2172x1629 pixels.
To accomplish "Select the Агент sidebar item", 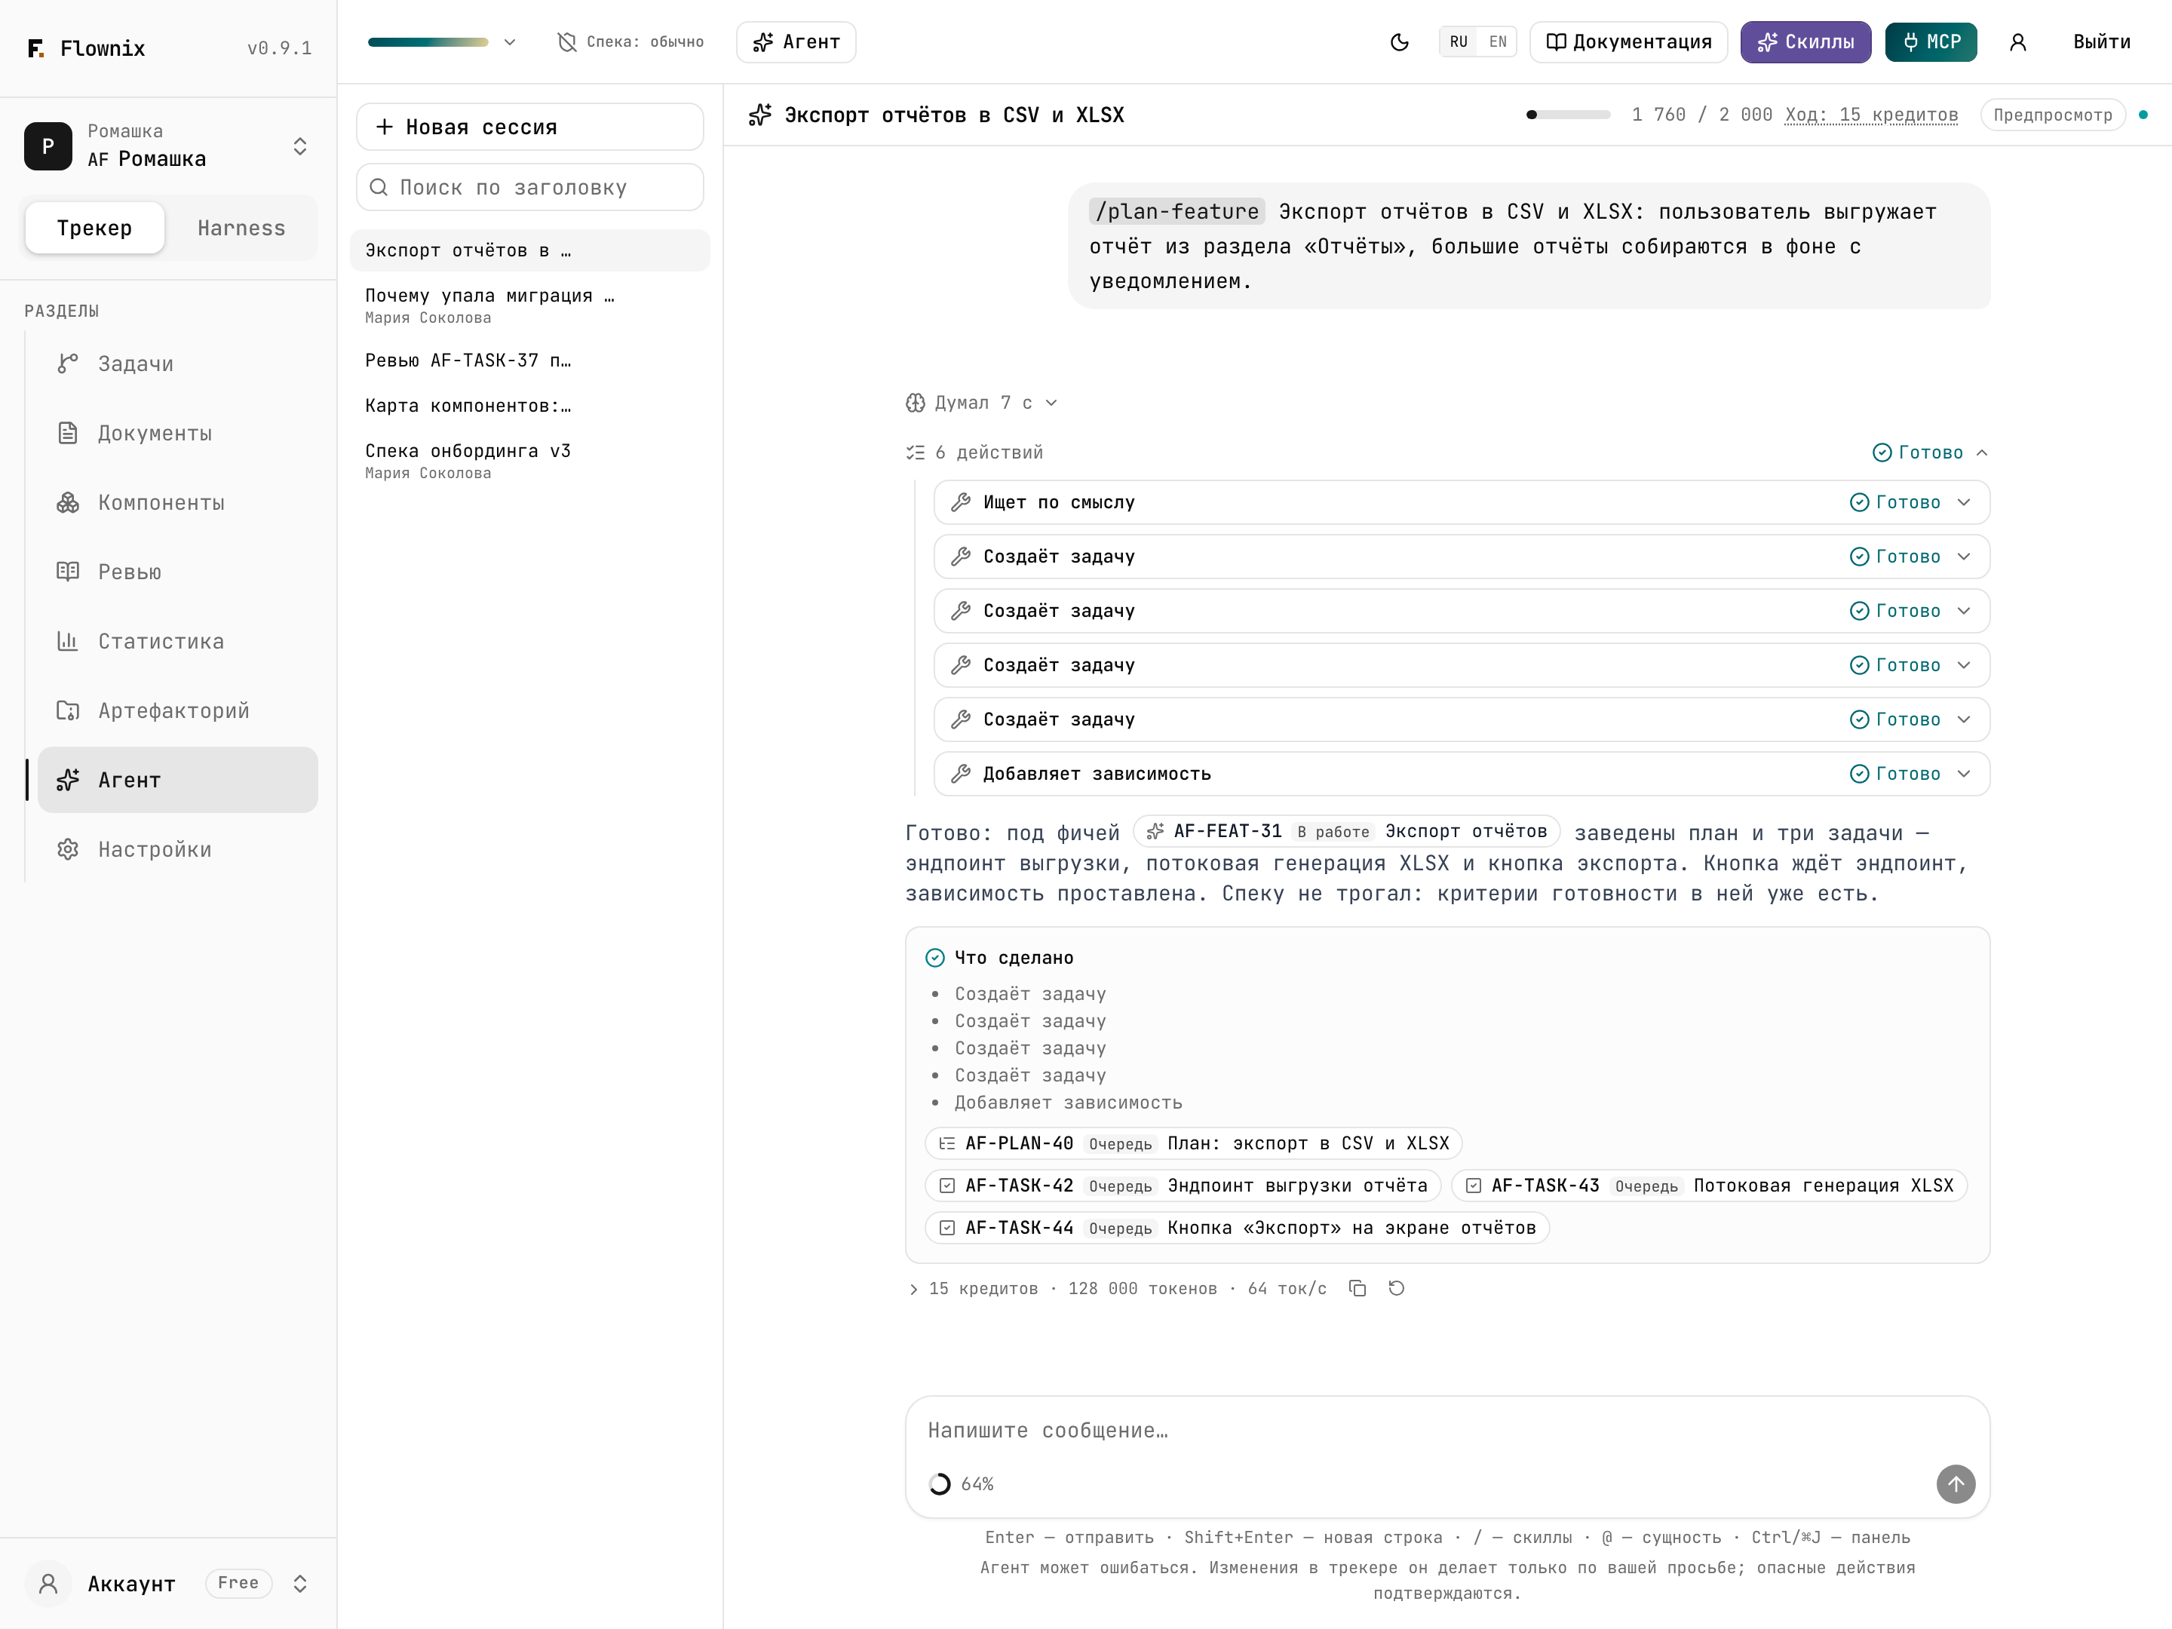I will click(178, 780).
